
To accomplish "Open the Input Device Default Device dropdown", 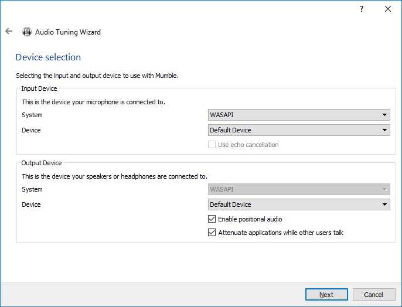I will pyautogui.click(x=299, y=130).
